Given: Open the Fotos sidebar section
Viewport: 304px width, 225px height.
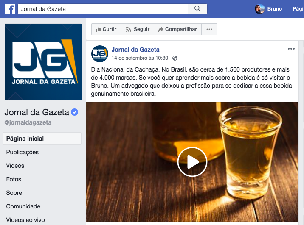Looking at the screenshot, I should 14,179.
